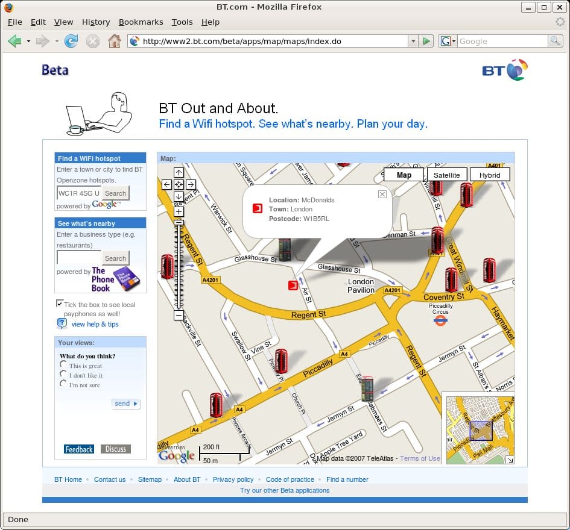Image resolution: width=570 pixels, height=530 pixels.
Task: Click the Piccadilly Circus underground station icon
Action: tap(440, 320)
